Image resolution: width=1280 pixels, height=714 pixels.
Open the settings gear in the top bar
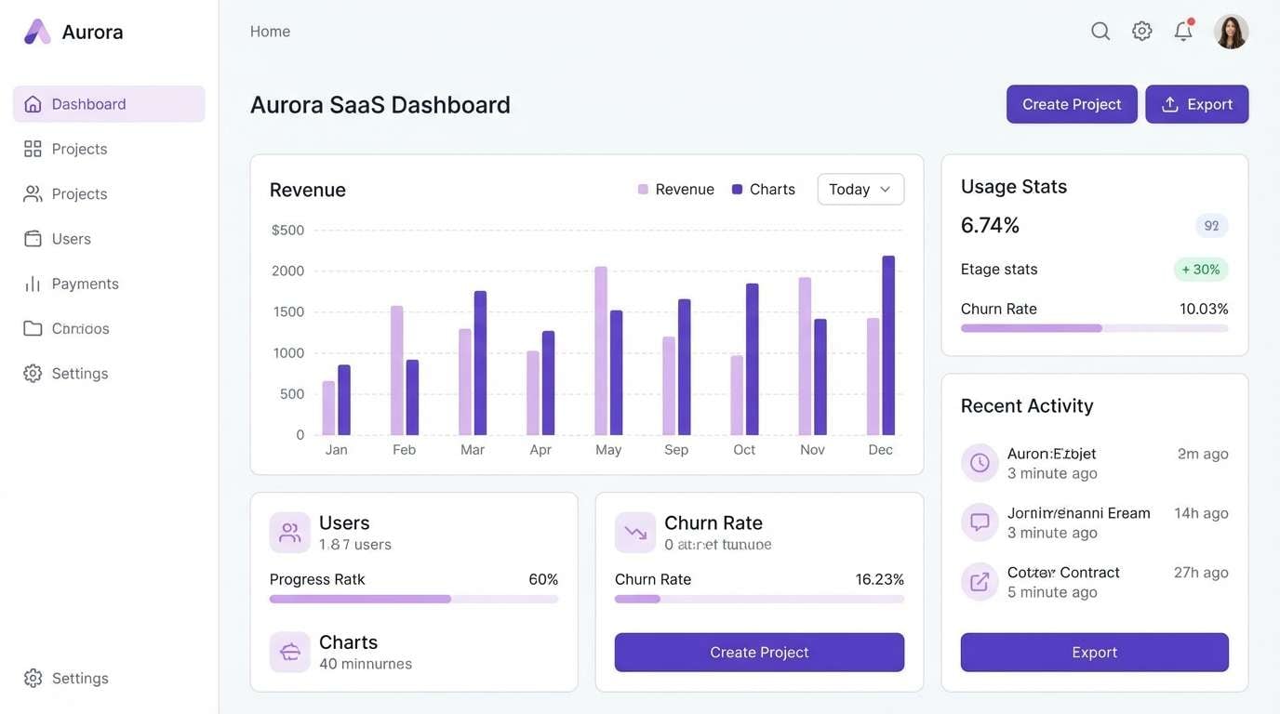click(1141, 29)
